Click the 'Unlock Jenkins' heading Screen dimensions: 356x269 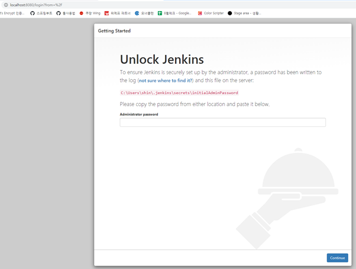click(x=161, y=60)
